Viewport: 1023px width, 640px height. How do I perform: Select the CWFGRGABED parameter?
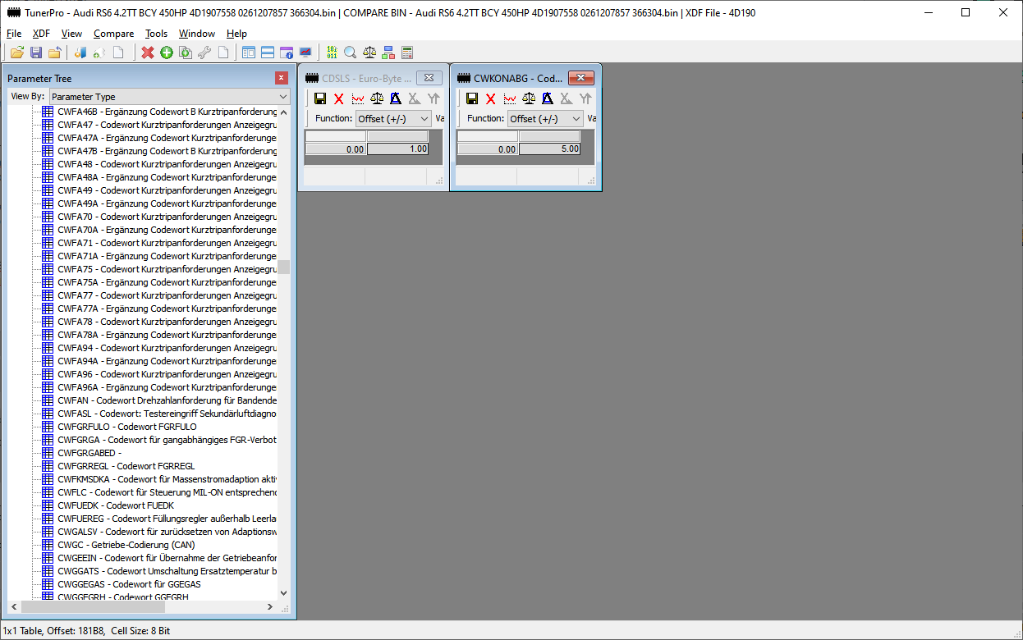point(89,453)
